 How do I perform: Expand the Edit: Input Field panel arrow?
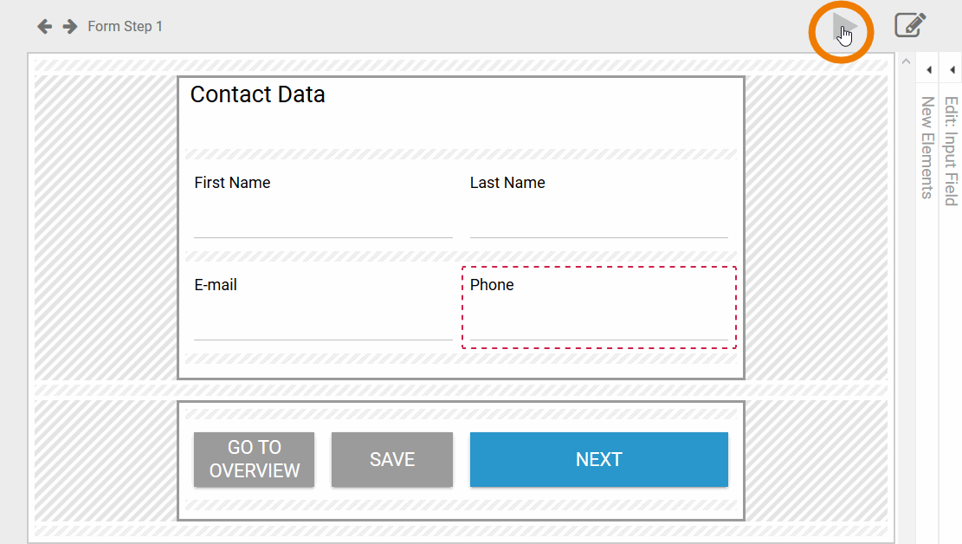point(951,70)
